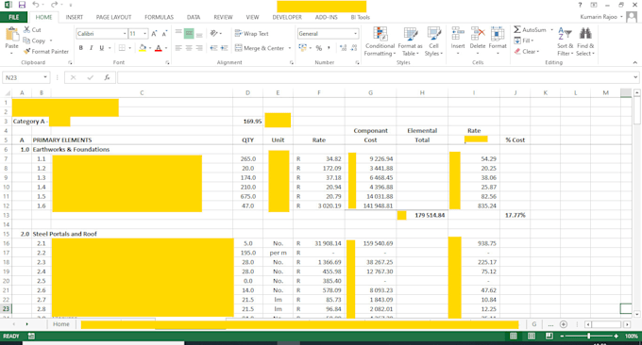Viewport: 642px width, 345px height.
Task: Apply the red font color
Action: coord(159,48)
